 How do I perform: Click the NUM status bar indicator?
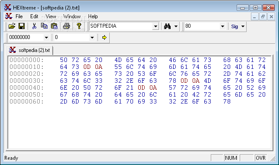231,158
